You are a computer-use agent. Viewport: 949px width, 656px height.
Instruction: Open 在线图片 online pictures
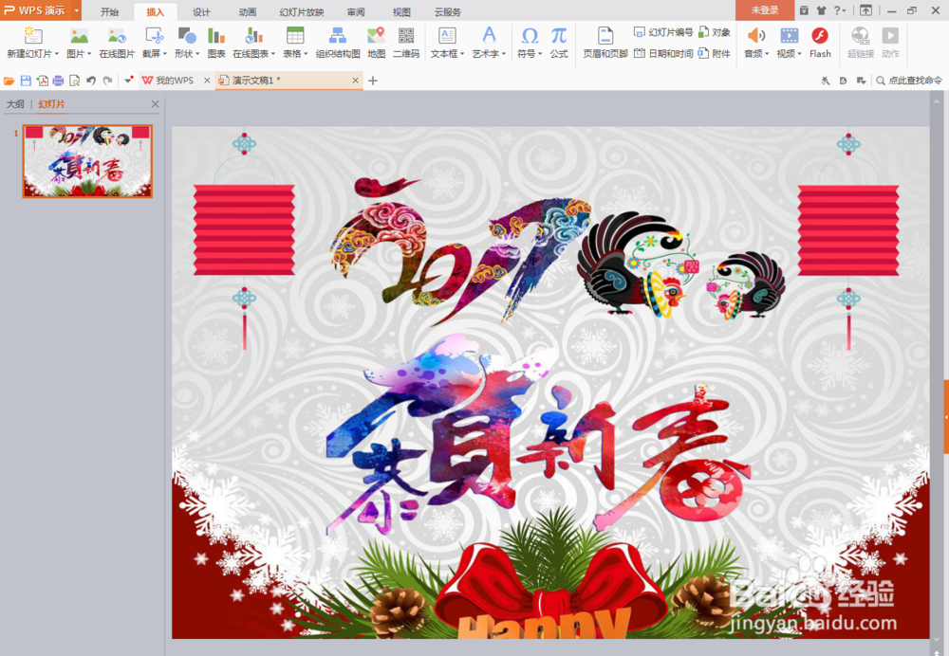[x=117, y=42]
